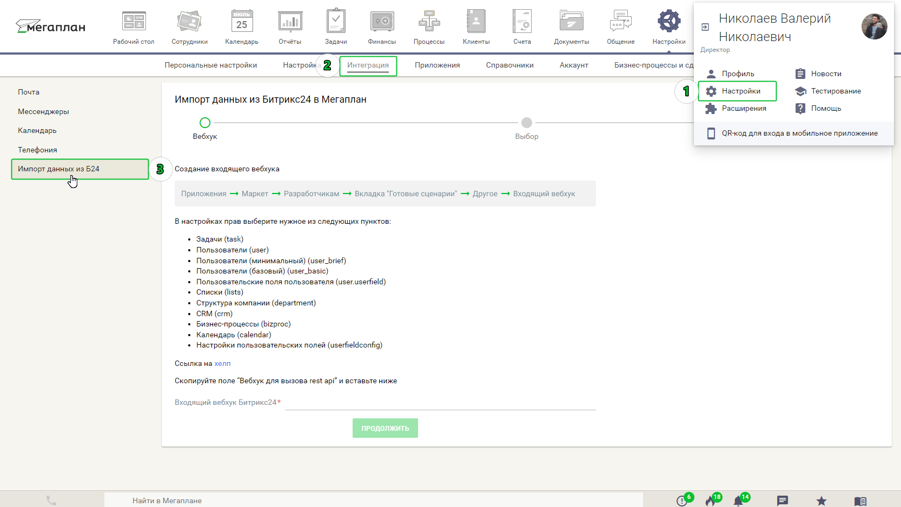This screenshot has height=507, width=901.
Task: Click 'Бизнес-процессы (bizproc)' list item
Action: [243, 324]
